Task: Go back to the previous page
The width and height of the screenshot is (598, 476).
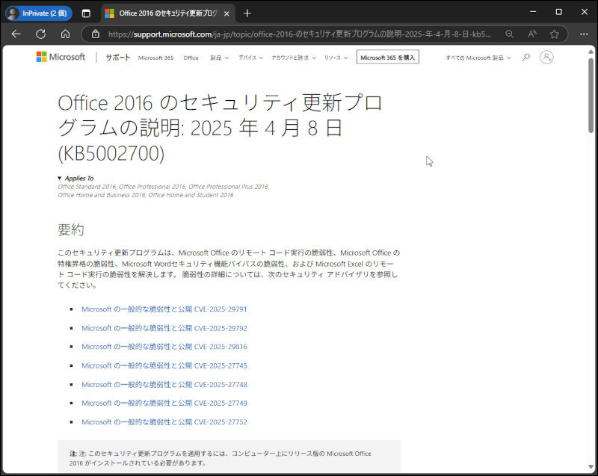Action: 16,34
